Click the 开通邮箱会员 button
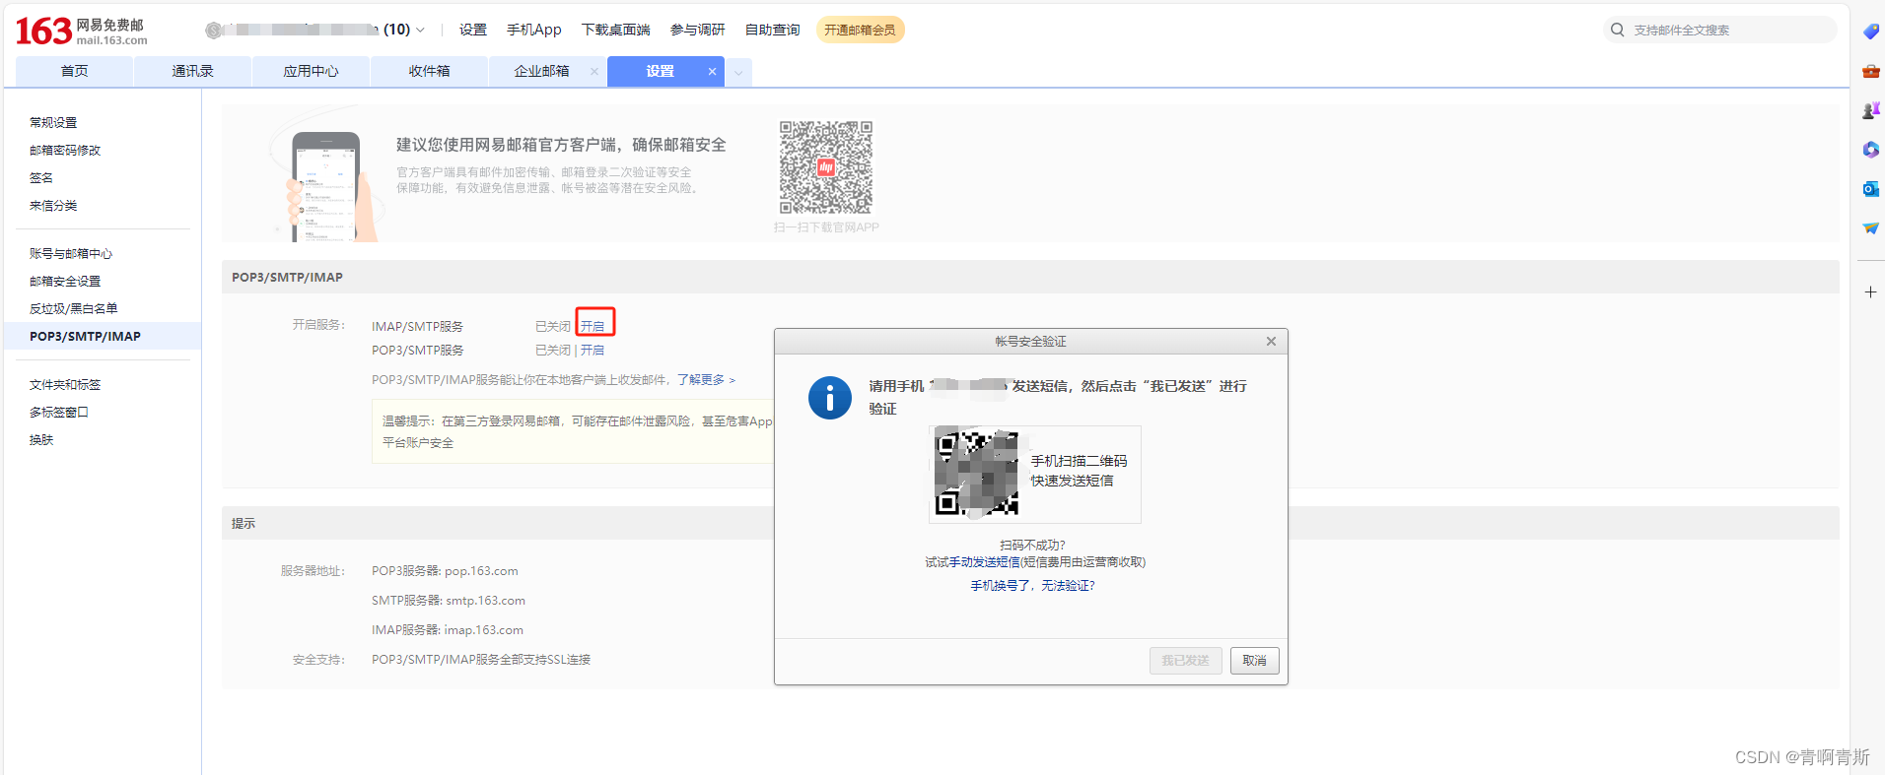This screenshot has height=775, width=1885. coord(860,30)
